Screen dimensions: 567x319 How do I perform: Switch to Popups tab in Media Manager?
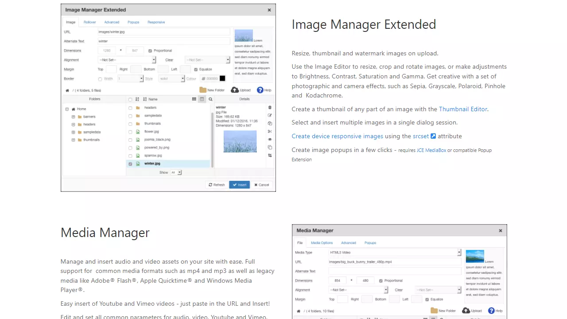(370, 243)
